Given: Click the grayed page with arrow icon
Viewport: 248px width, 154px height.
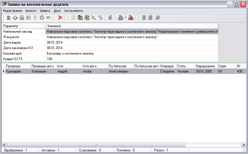Looking at the screenshot, I should click(157, 18).
